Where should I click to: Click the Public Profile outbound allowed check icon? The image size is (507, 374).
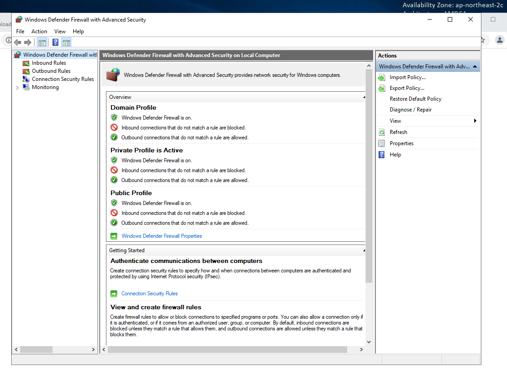coord(114,223)
